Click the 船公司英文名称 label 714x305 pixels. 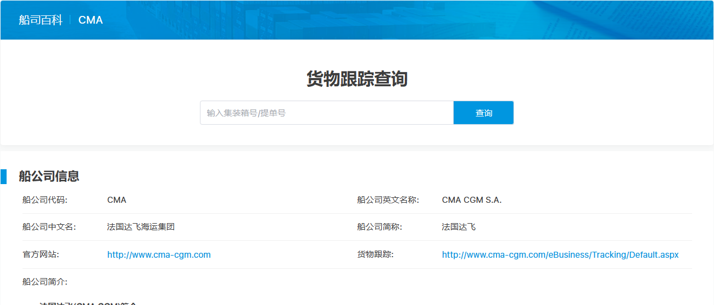388,200
